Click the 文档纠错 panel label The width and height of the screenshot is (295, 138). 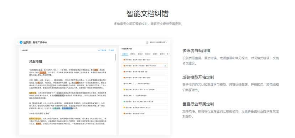tap(25, 50)
